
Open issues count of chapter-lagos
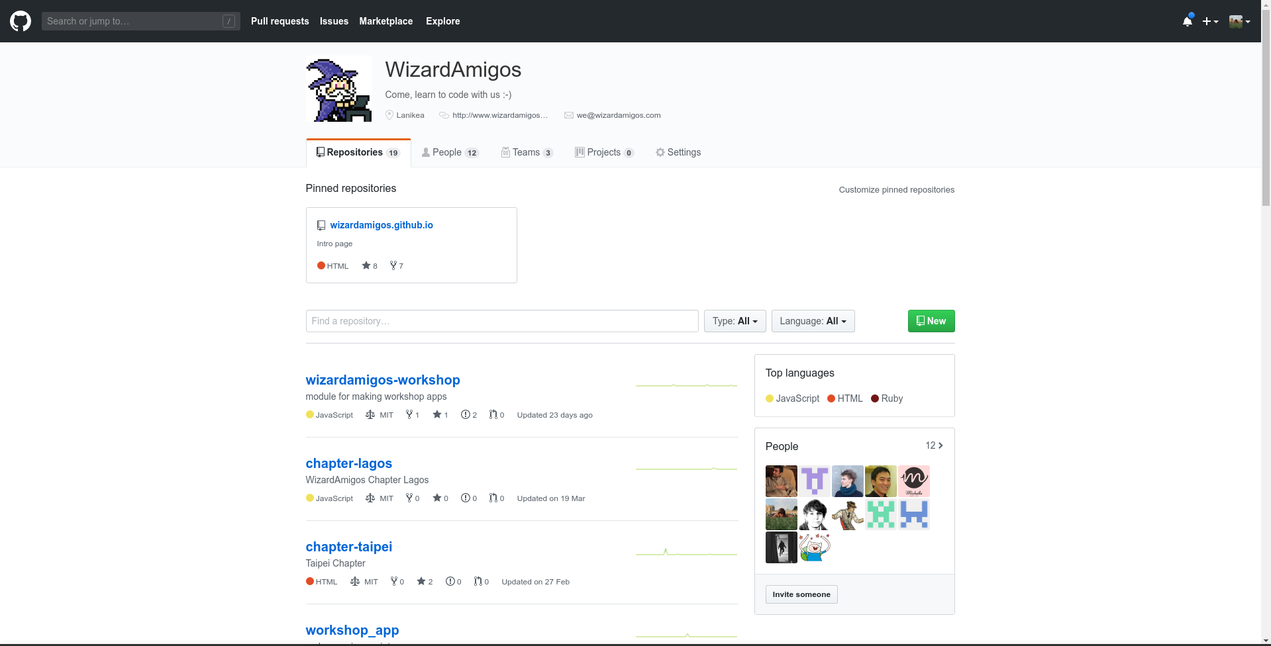(469, 498)
